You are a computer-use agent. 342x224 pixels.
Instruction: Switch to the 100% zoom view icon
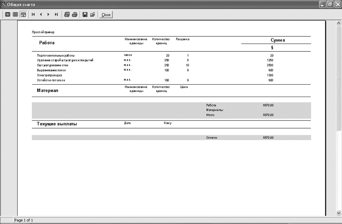15,15
